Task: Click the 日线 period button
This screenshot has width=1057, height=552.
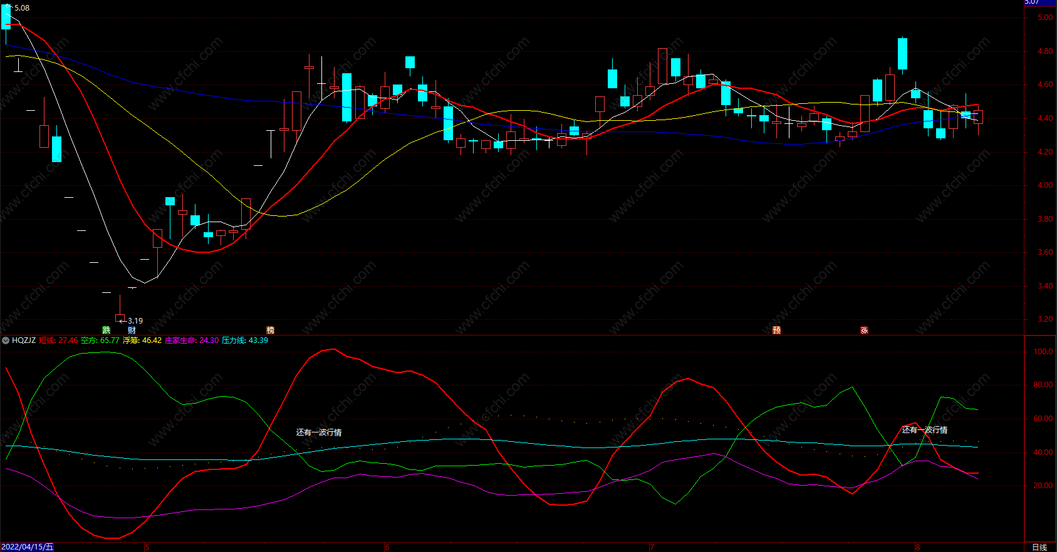Action: point(1039,547)
